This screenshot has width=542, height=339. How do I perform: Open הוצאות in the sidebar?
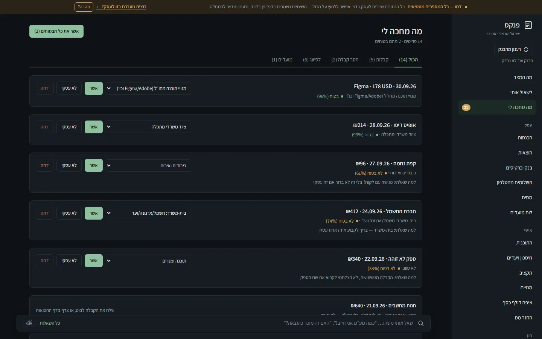coord(497,153)
